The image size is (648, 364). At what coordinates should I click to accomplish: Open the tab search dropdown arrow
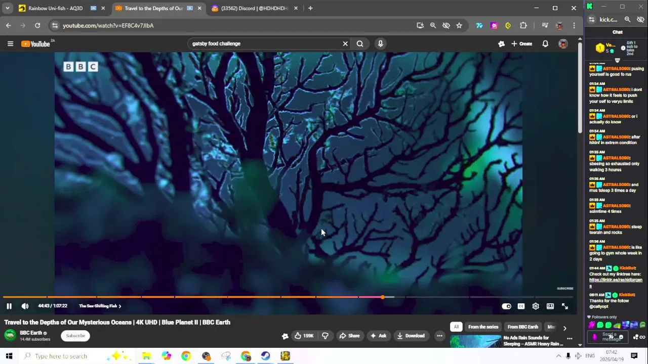(x=8, y=8)
